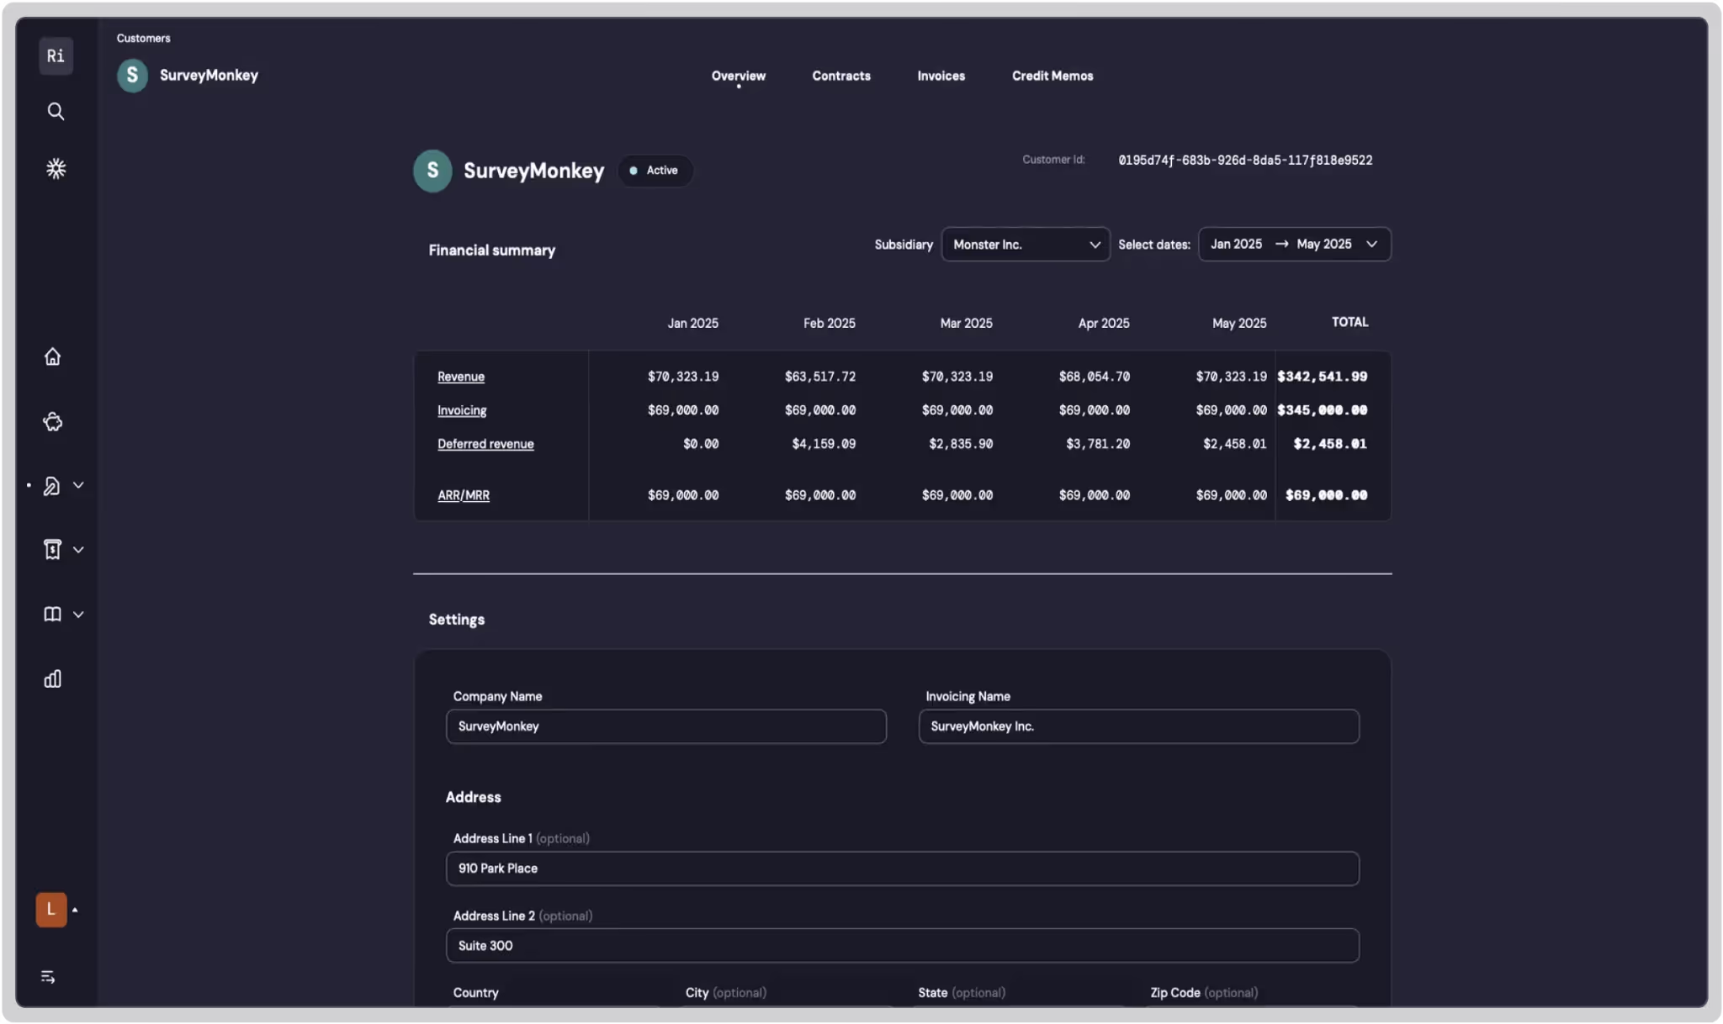Click the search magnifier icon in sidebar
The height and width of the screenshot is (1024, 1723).
[x=56, y=111]
